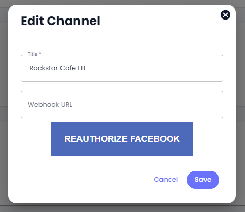Click the word REAUTHORIZE on the blue button
This screenshot has height=212, width=245.
pyautogui.click(x=96, y=139)
